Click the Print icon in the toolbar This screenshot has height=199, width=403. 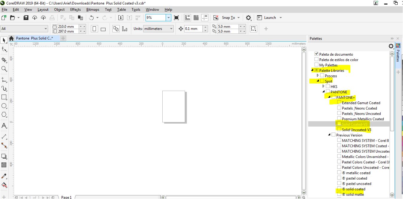click(x=52, y=18)
